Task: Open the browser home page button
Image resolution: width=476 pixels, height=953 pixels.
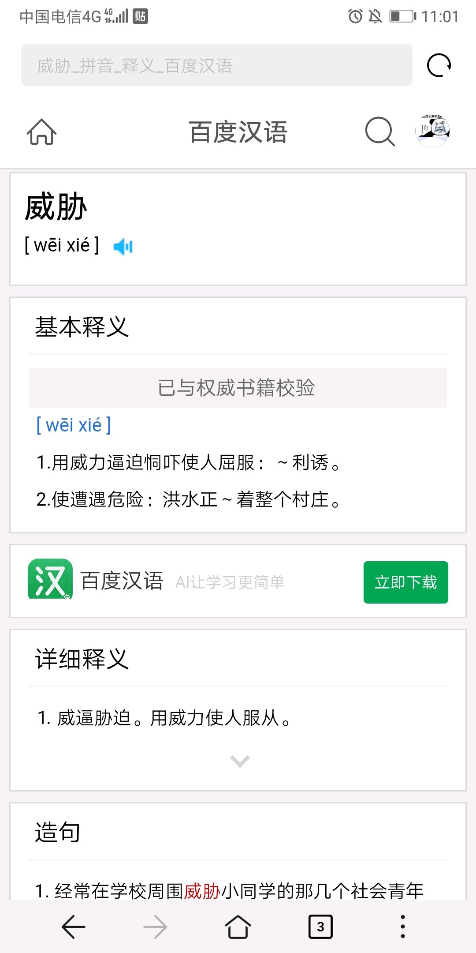Action: click(x=238, y=927)
